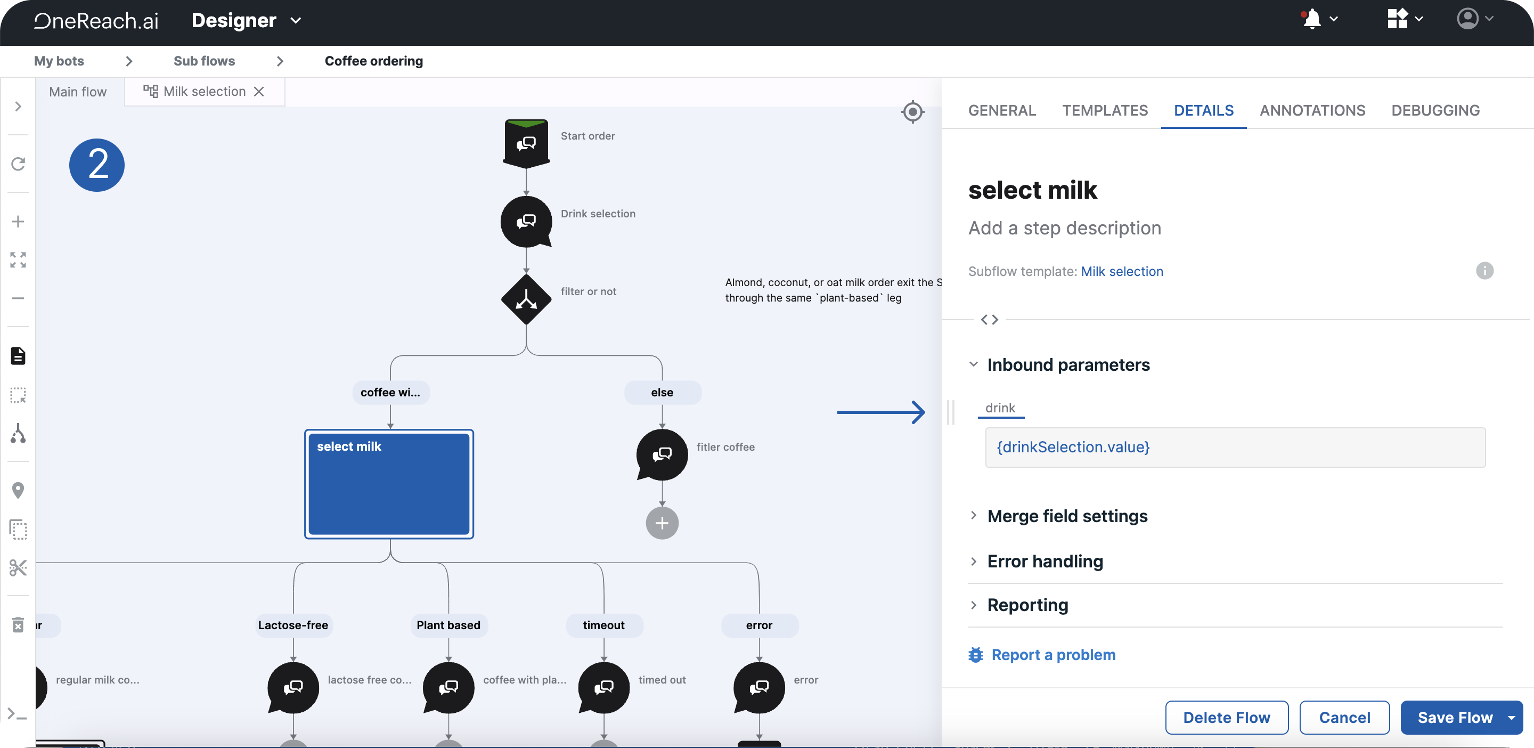Switch to the ANNOTATIONS tab

pyautogui.click(x=1312, y=111)
